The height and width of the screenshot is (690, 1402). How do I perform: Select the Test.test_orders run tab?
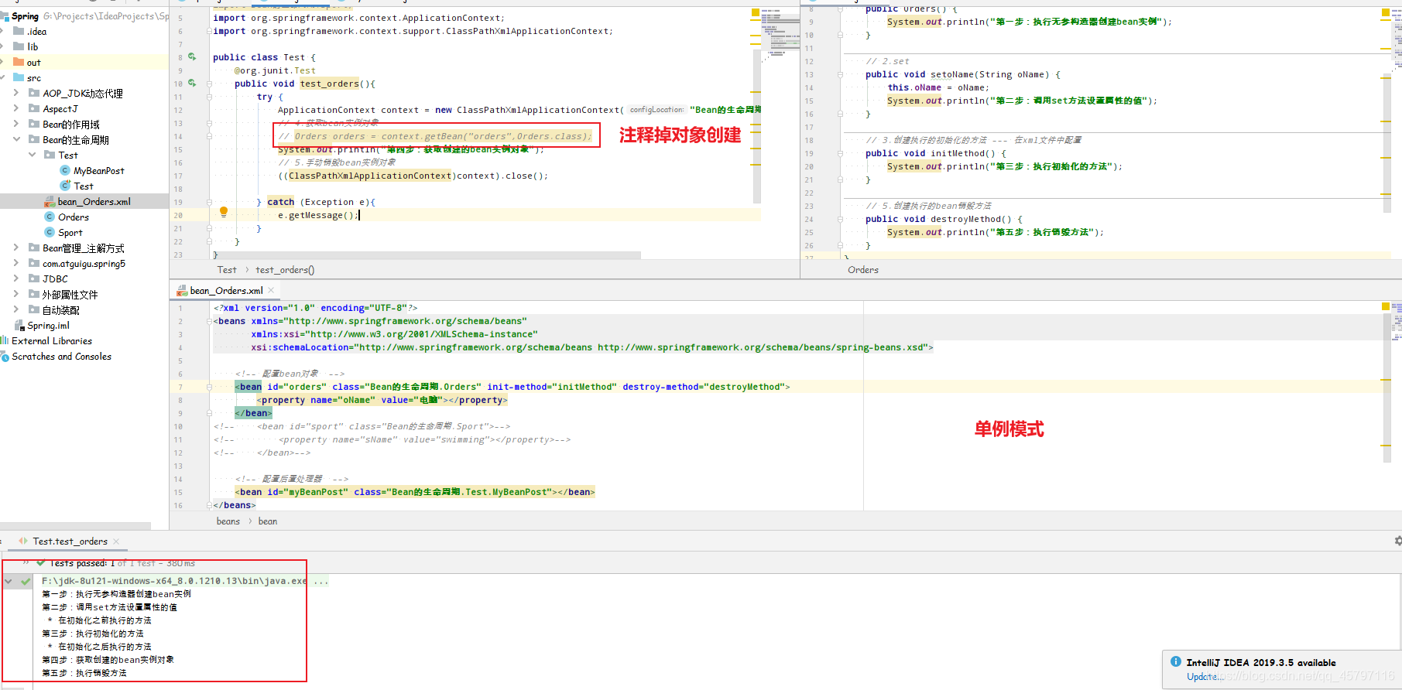[x=70, y=541]
